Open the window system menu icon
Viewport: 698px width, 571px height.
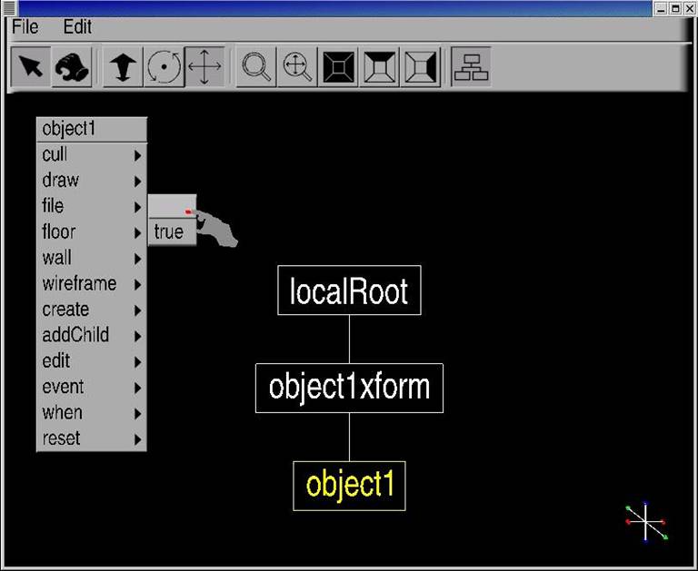tap(9, 8)
